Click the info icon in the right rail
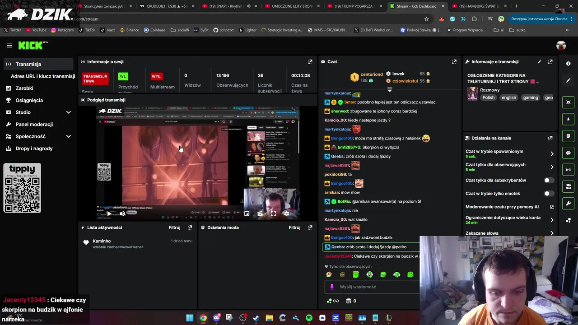Image resolution: width=578 pixels, height=325 pixels. (569, 64)
